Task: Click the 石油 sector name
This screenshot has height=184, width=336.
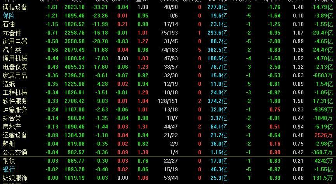Action: point(9,24)
